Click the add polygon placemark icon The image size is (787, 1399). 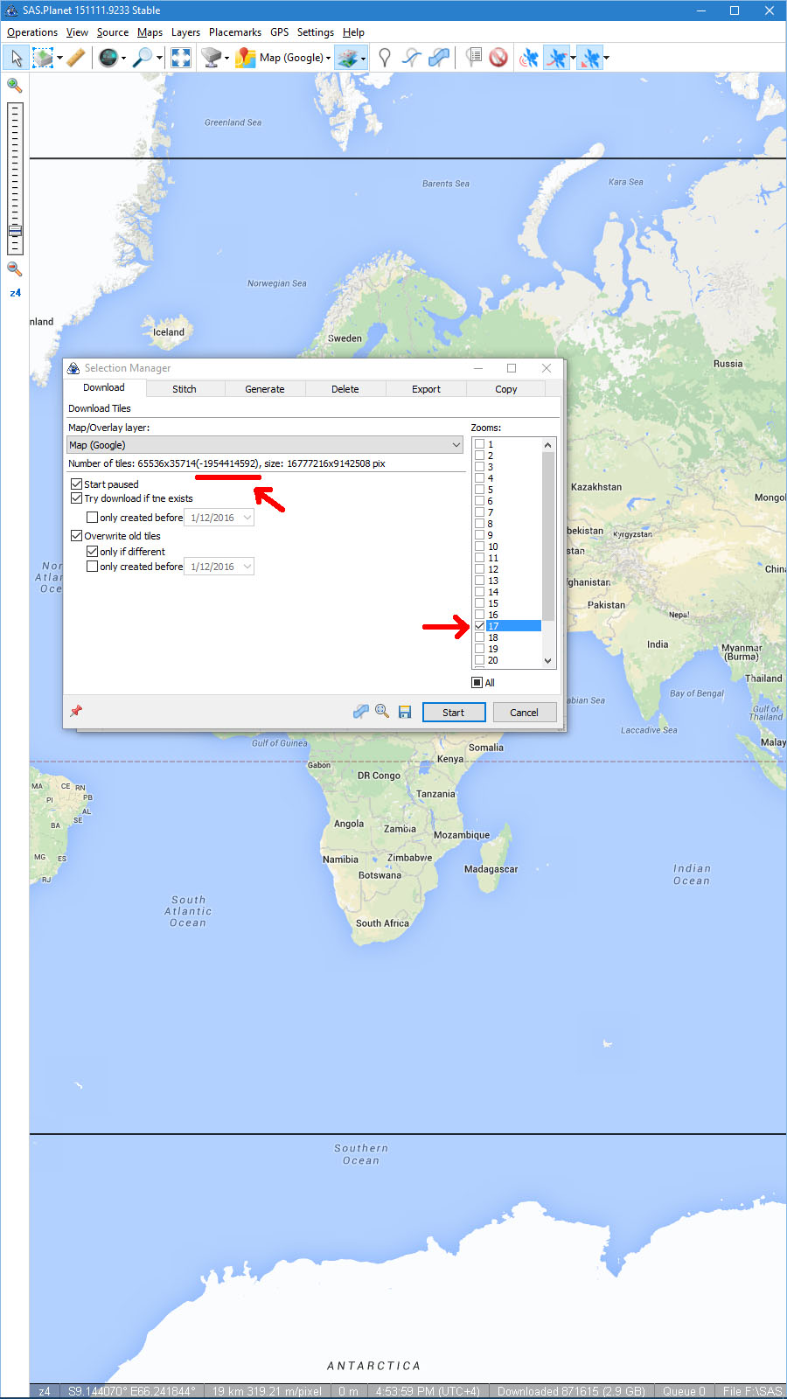(439, 58)
